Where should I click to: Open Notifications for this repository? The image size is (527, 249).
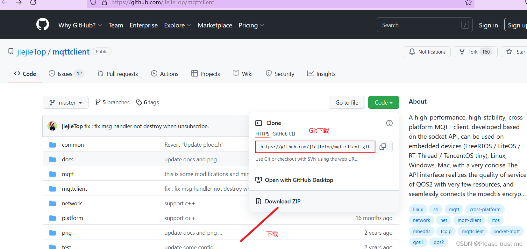427,52
